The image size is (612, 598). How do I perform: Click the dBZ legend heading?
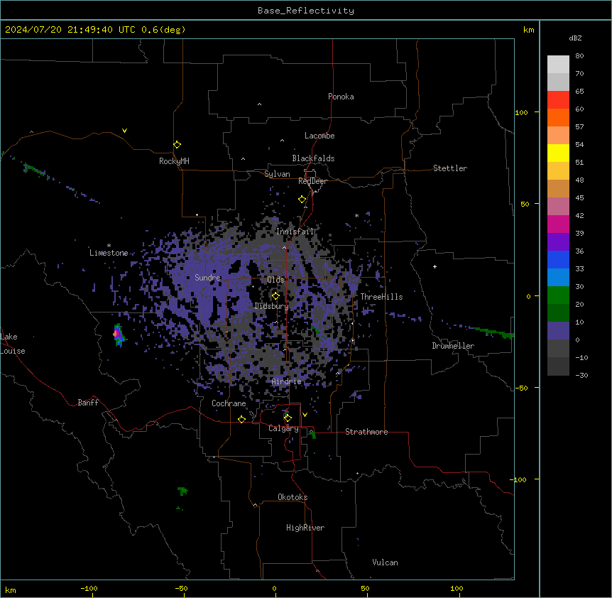pyautogui.click(x=575, y=38)
